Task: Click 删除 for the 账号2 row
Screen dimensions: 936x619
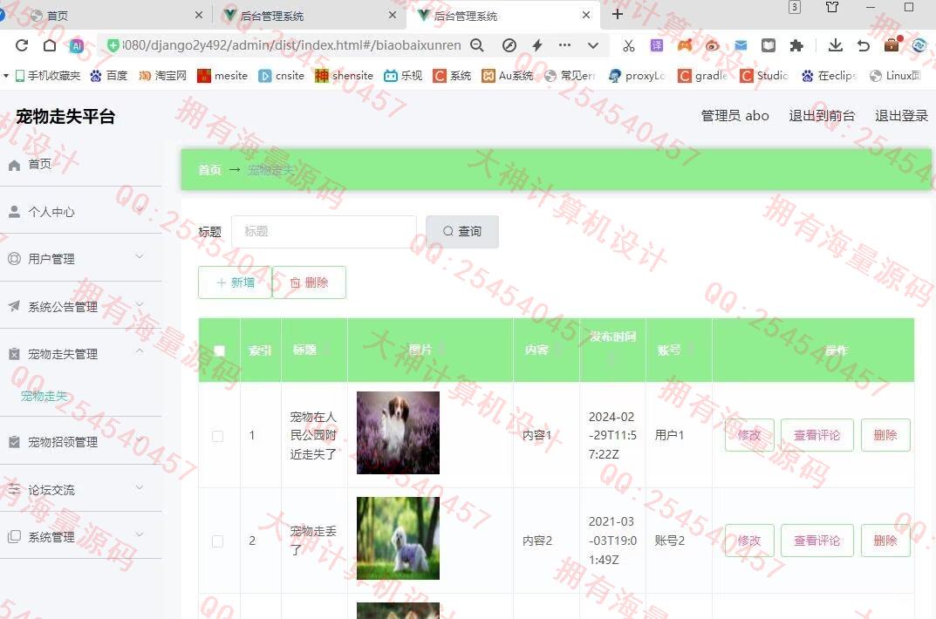Action: [x=885, y=541]
